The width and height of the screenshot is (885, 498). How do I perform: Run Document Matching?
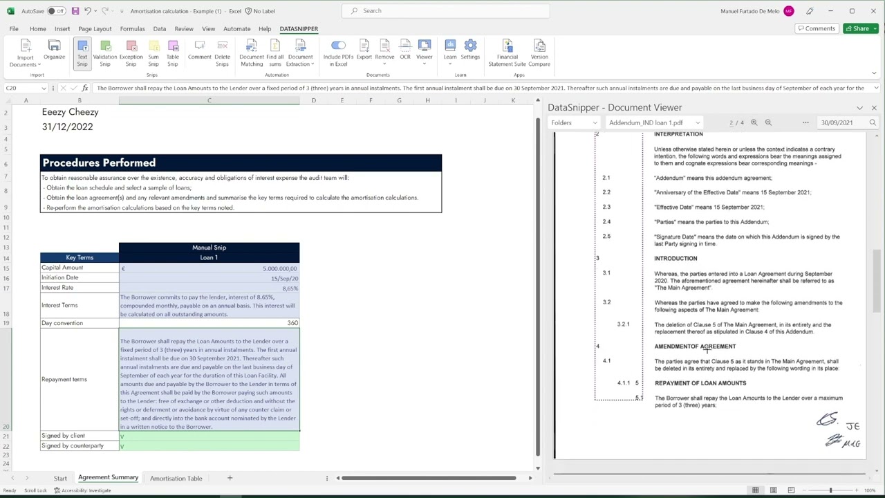pyautogui.click(x=252, y=53)
